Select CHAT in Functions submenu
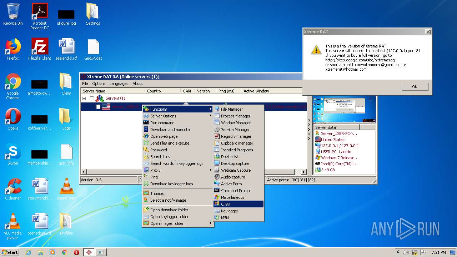Screen dimensions: 457x257 (238, 204)
